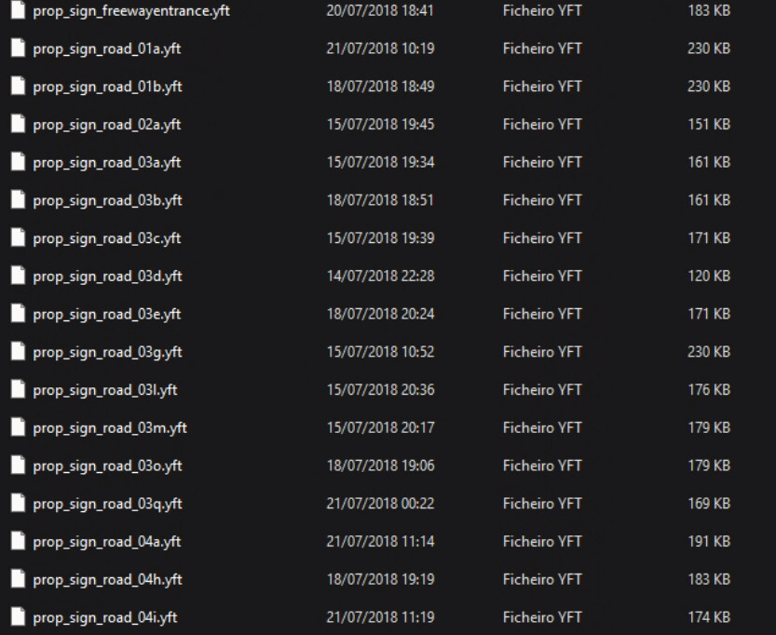Click the file icon beside prop_sign_road_03g.yft
776x635 pixels.
(19, 352)
